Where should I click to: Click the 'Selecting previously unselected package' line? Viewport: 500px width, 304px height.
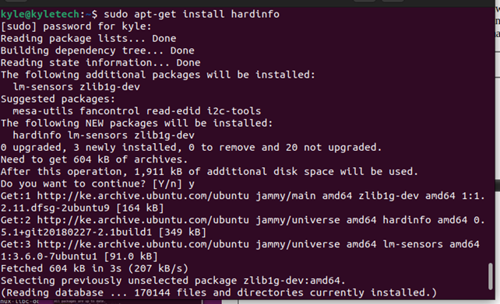(x=173, y=281)
